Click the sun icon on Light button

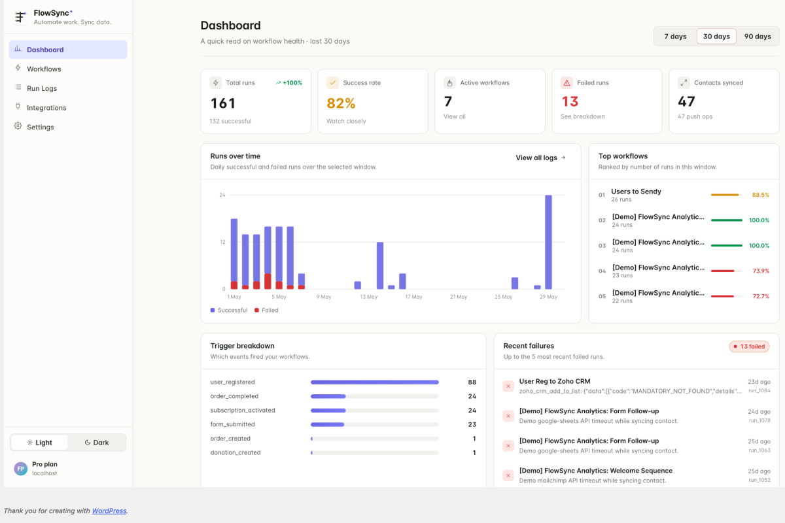[30, 443]
